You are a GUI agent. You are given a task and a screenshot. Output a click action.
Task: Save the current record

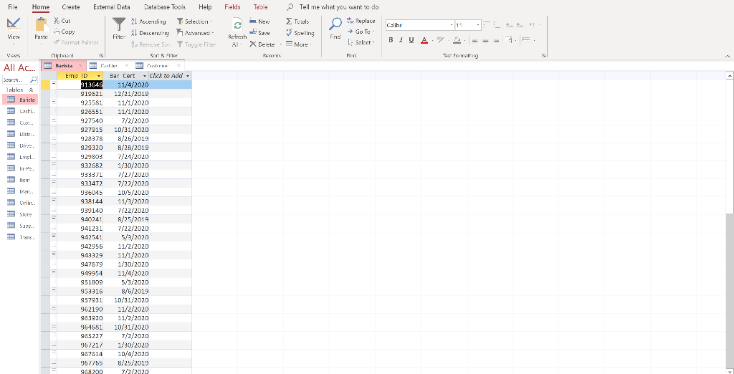[259, 33]
